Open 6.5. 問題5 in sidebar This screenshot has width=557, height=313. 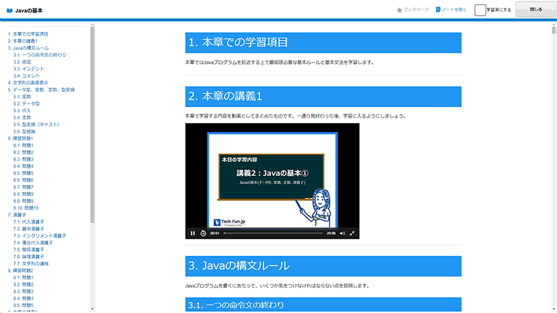tap(24, 173)
